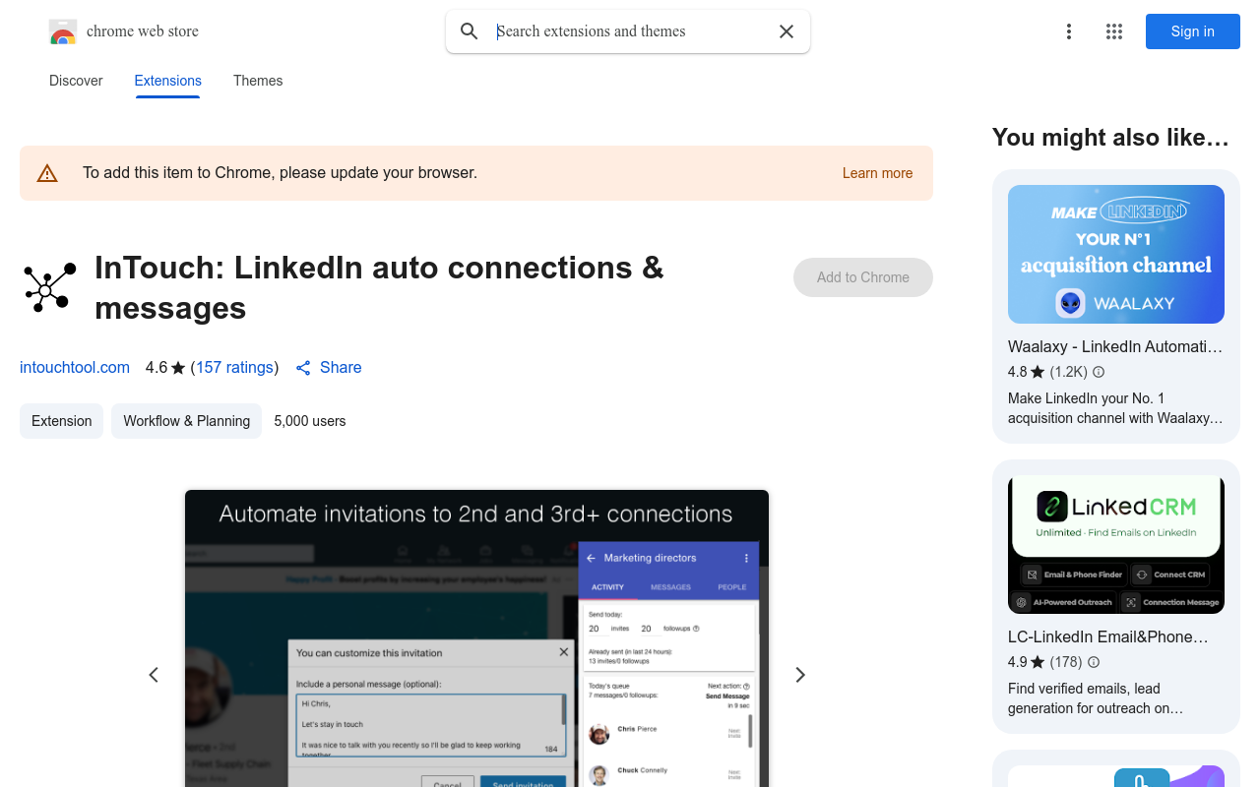
Task: Click the Share icon
Action: [x=303, y=368]
